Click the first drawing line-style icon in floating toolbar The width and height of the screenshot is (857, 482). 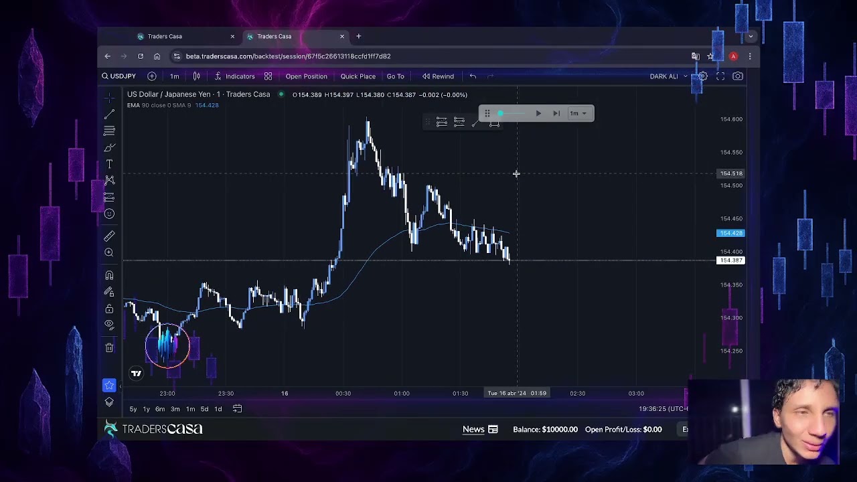[x=442, y=122]
